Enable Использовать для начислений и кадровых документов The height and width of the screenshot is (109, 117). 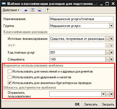pos(9,71)
